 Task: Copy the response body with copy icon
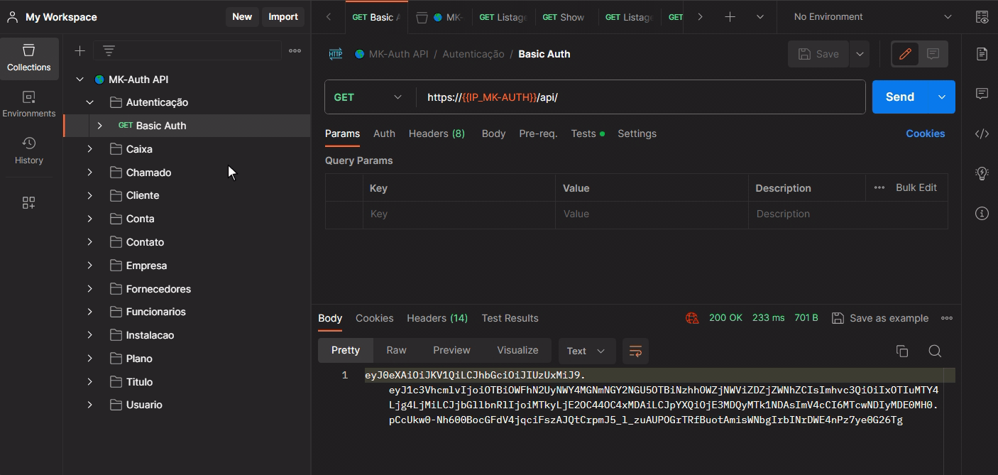coord(901,351)
